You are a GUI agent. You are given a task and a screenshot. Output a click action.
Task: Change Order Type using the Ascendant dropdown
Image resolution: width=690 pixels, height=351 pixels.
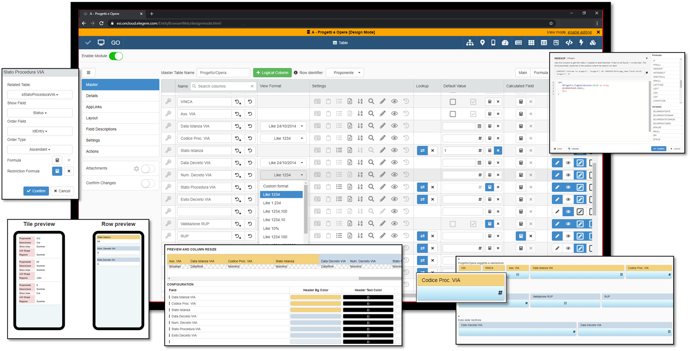point(40,149)
